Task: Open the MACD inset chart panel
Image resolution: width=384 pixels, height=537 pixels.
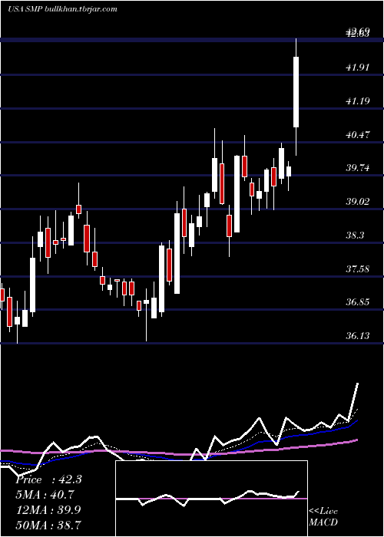Action: [x=211, y=499]
